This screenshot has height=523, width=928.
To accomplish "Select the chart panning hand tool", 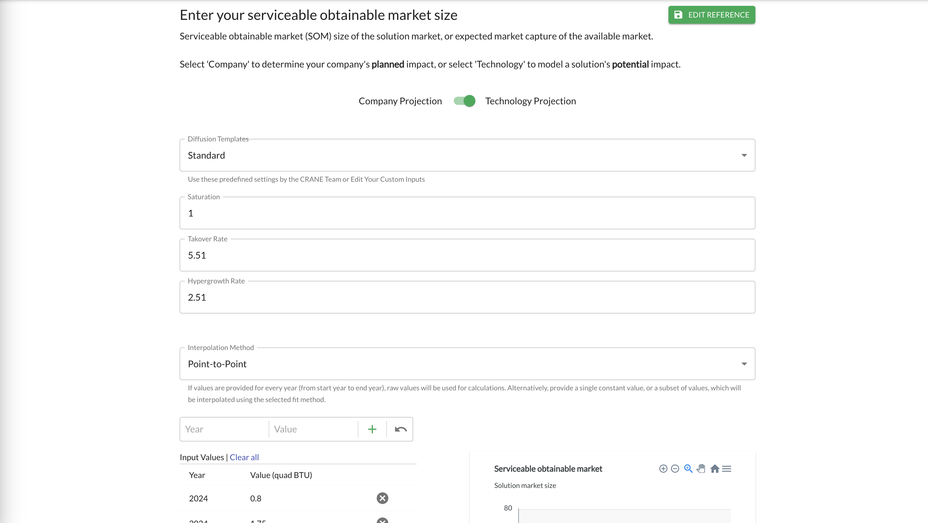I will coord(701,469).
